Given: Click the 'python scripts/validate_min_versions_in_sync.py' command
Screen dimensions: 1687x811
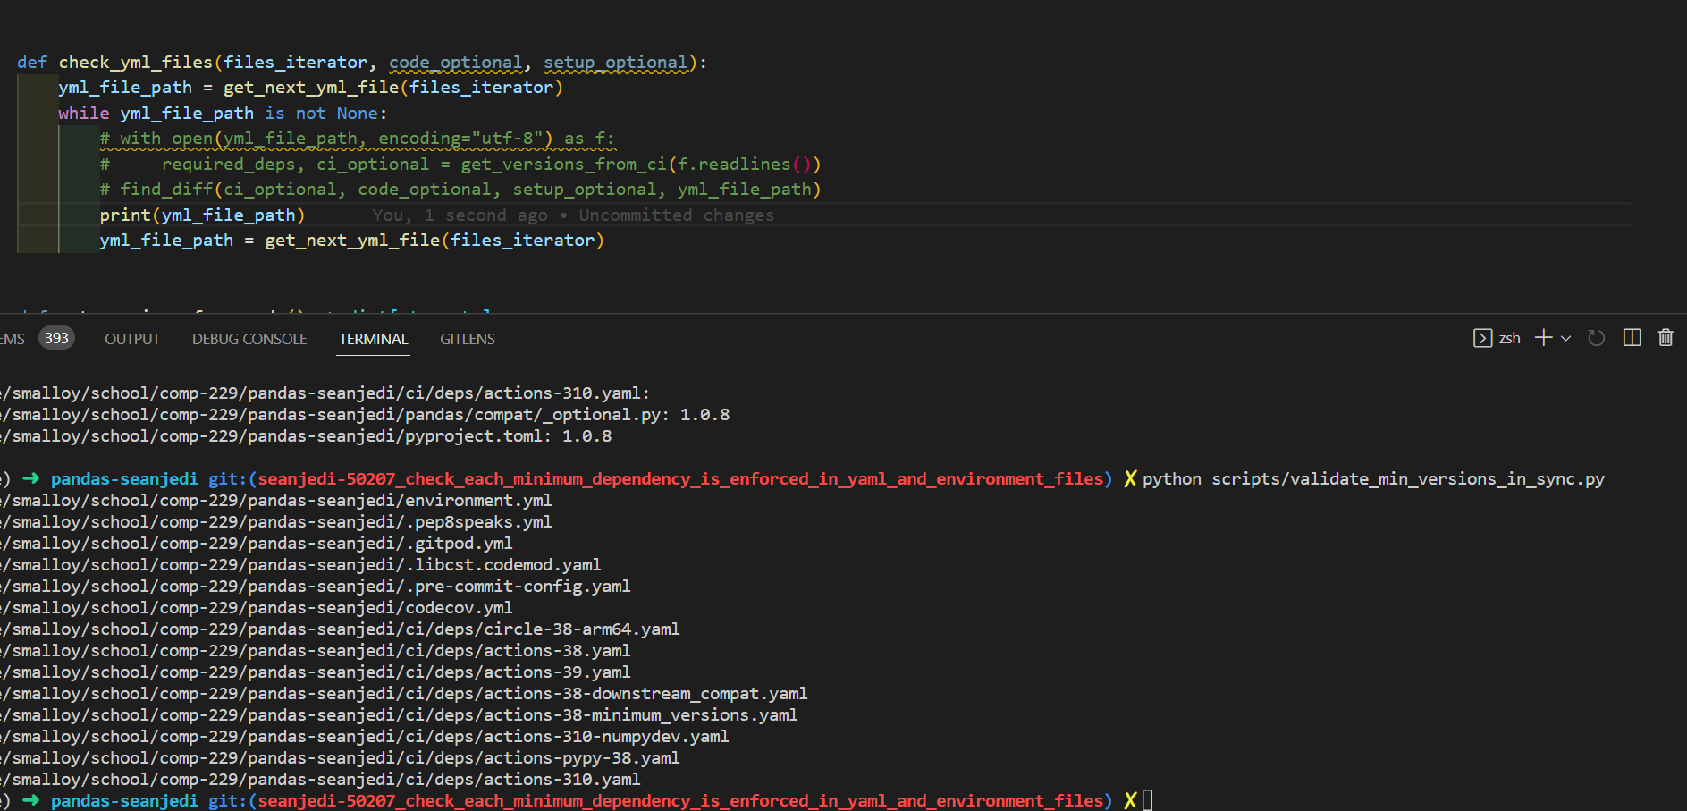Looking at the screenshot, I should click(x=1373, y=479).
